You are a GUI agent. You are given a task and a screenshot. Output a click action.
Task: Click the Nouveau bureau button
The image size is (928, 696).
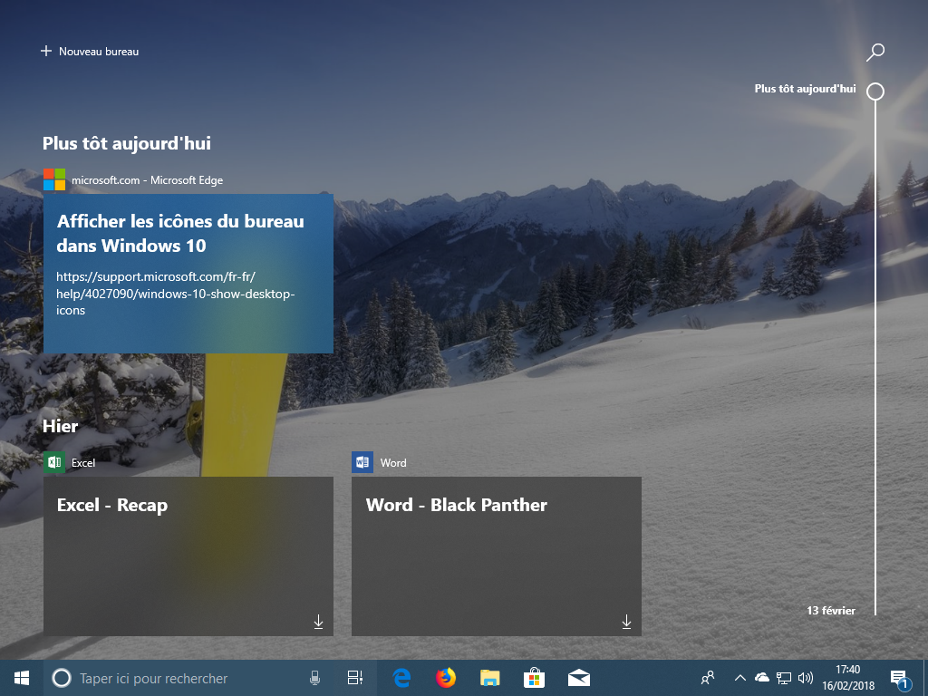tap(90, 52)
